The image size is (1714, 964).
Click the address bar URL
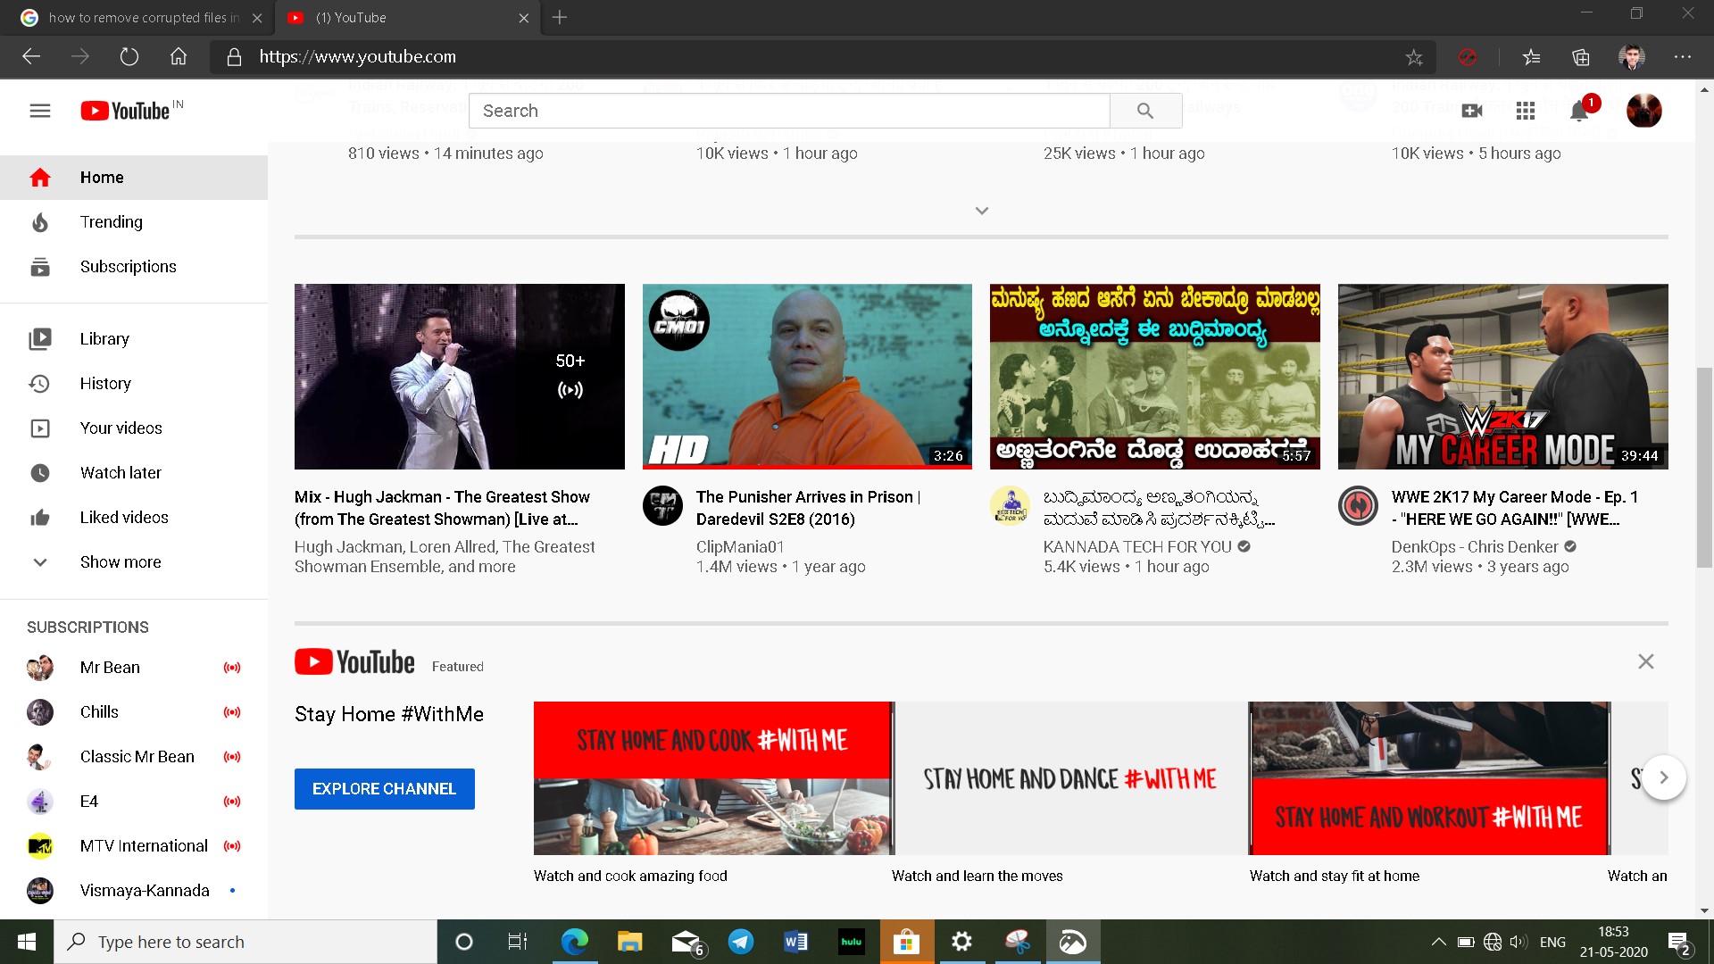coord(358,57)
